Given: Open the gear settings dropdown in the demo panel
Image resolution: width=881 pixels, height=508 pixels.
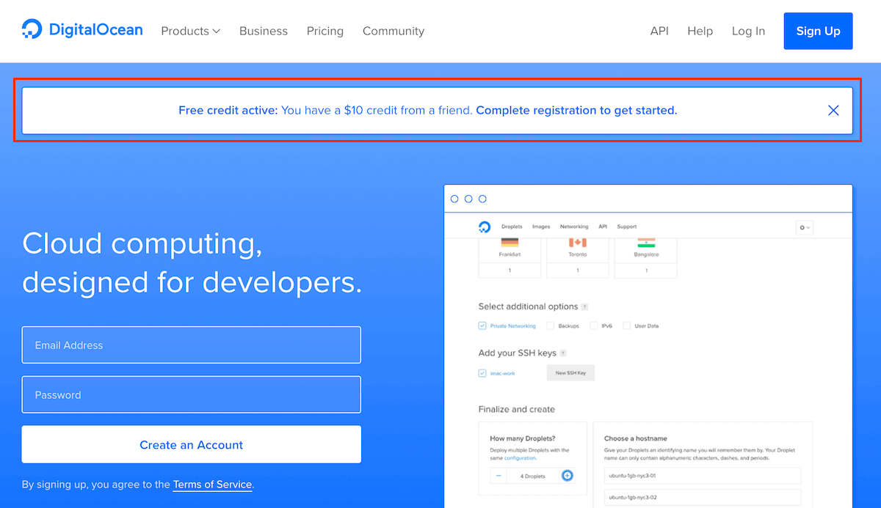Looking at the screenshot, I should [804, 227].
